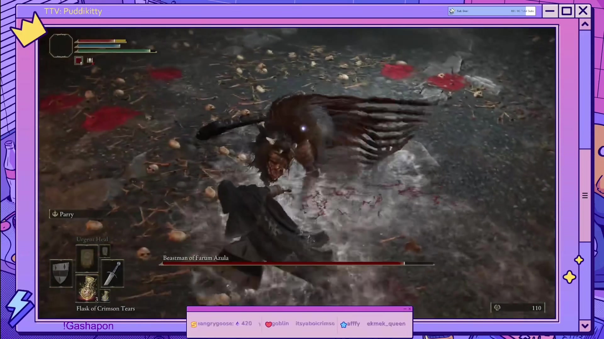Screen dimensions: 604x339
Task: Minimize the small ticker window
Action: [x=405, y=309]
